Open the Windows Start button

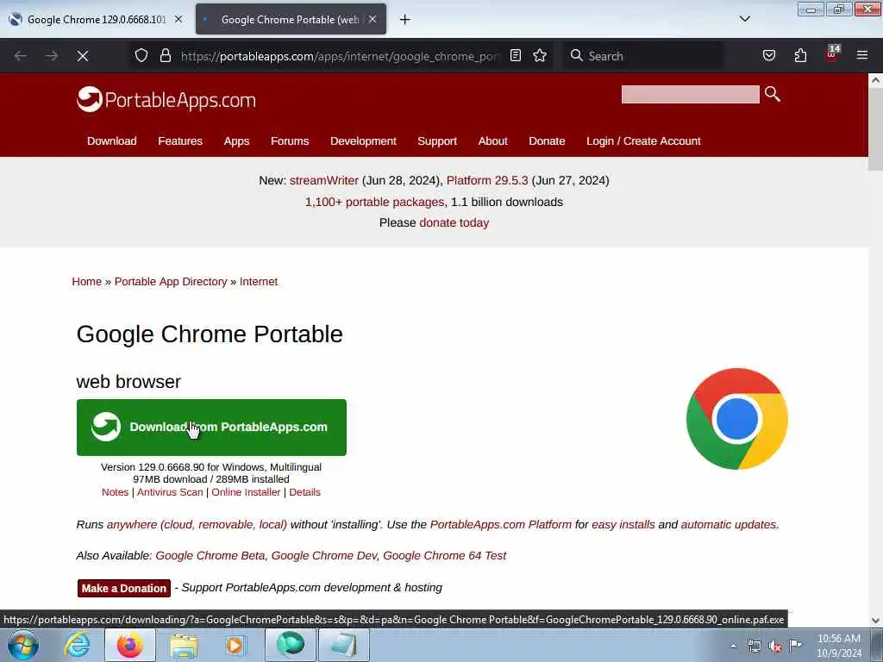click(23, 645)
